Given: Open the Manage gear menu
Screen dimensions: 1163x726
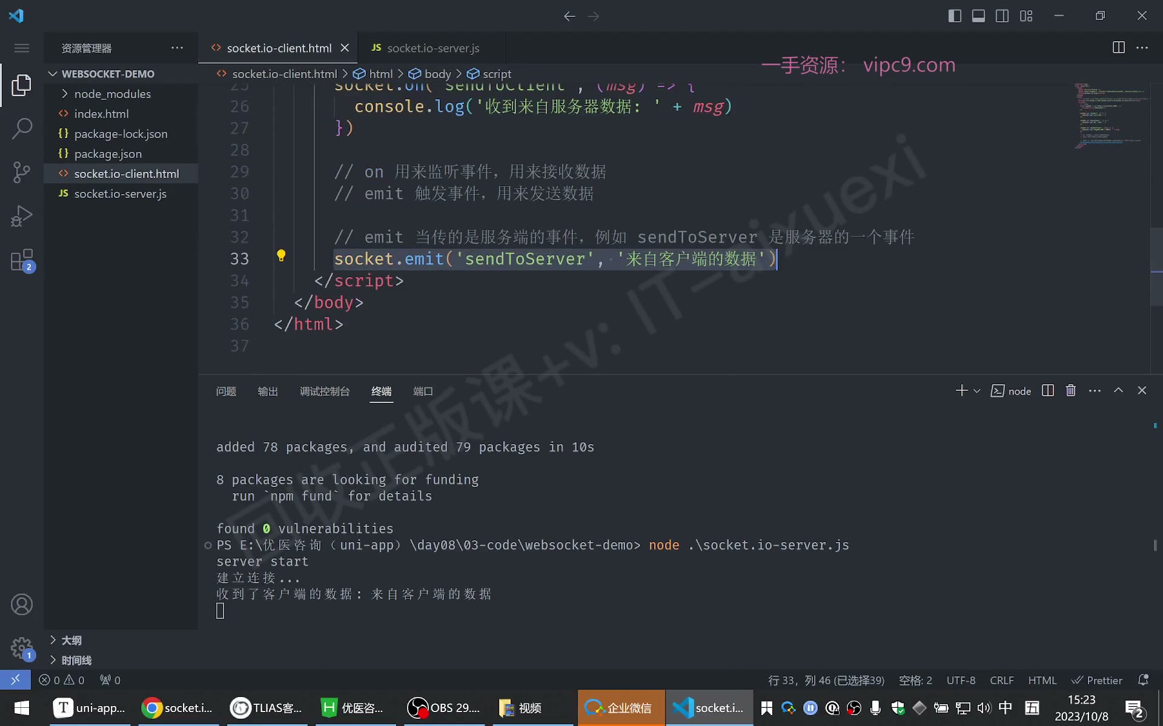Looking at the screenshot, I should point(22,648).
